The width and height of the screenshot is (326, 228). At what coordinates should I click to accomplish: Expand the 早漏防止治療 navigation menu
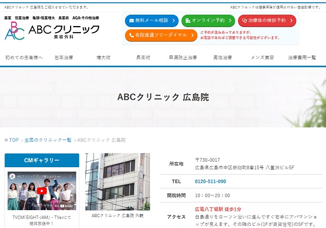tap(183, 58)
